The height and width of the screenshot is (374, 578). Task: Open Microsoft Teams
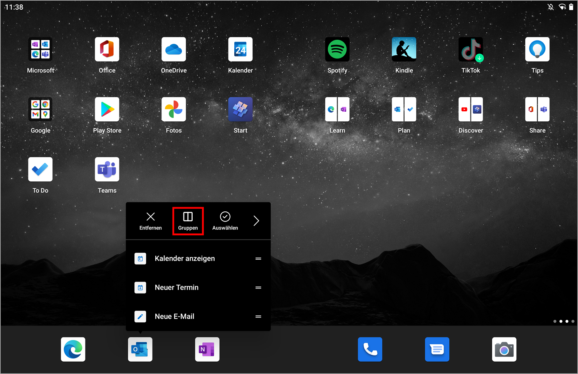tap(107, 169)
